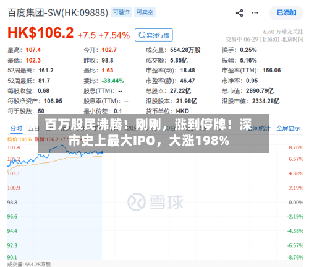Click the 振幅 value 5.16%

[x=248, y=60]
